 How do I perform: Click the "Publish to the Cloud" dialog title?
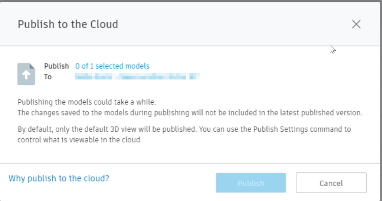click(68, 24)
